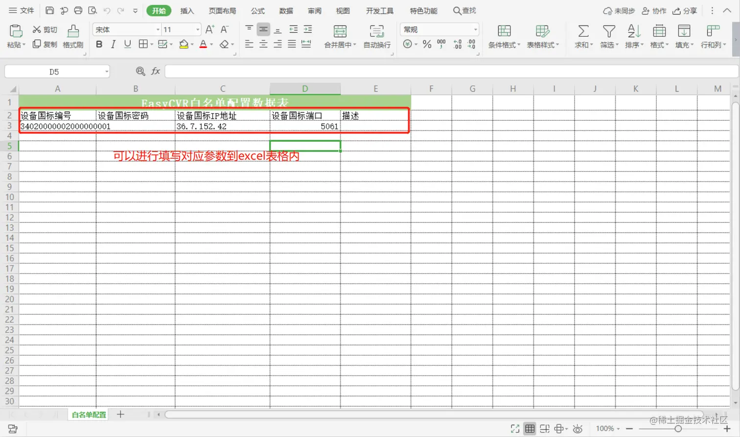Click the 分享 share button
The height and width of the screenshot is (437, 740).
[685, 11]
